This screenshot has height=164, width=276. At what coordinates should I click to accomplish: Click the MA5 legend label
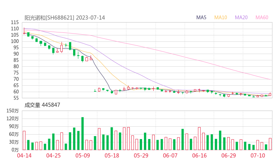click(x=201, y=18)
